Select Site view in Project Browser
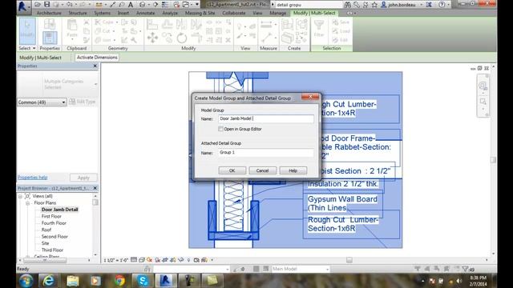Image resolution: width=513 pixels, height=288 pixels. (x=45, y=243)
